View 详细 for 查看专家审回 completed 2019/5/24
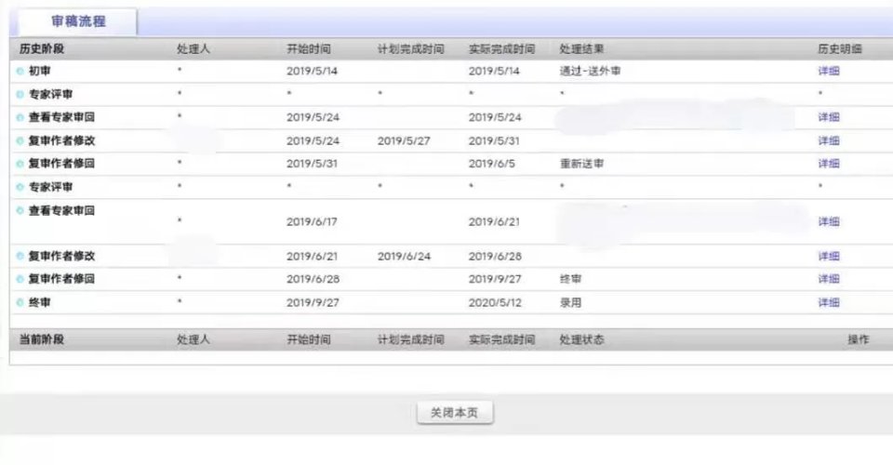Screen dimensions: 893x465 point(828,118)
